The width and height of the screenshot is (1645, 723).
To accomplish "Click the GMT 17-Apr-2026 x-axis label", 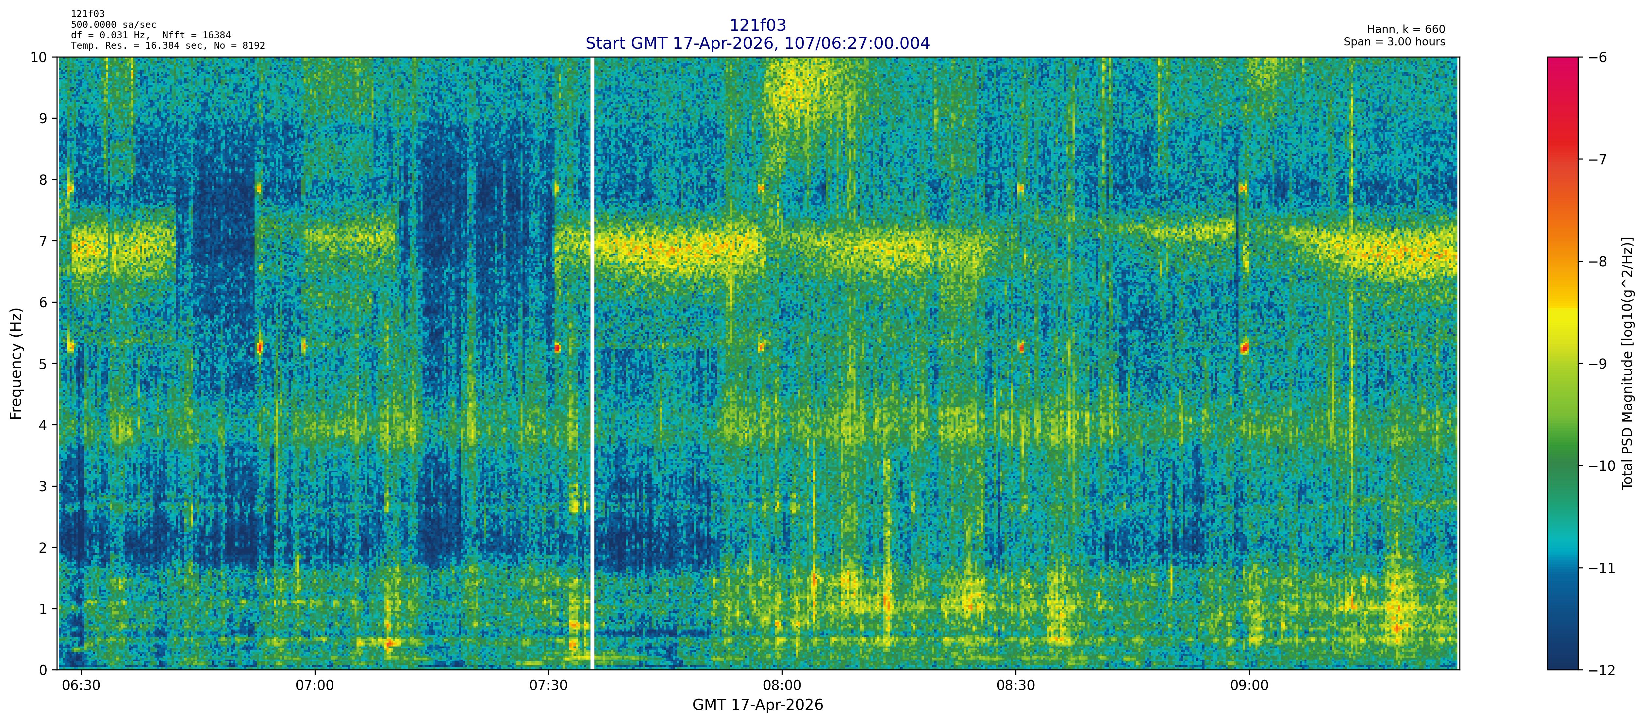I will pyautogui.click(x=757, y=705).
